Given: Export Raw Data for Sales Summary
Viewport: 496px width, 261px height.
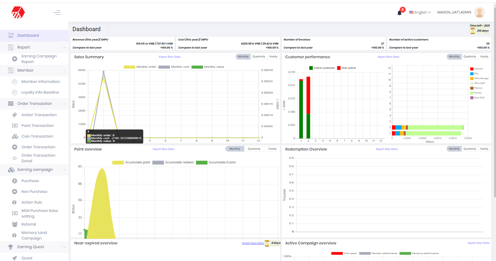Looking at the screenshot, I should (169, 57).
